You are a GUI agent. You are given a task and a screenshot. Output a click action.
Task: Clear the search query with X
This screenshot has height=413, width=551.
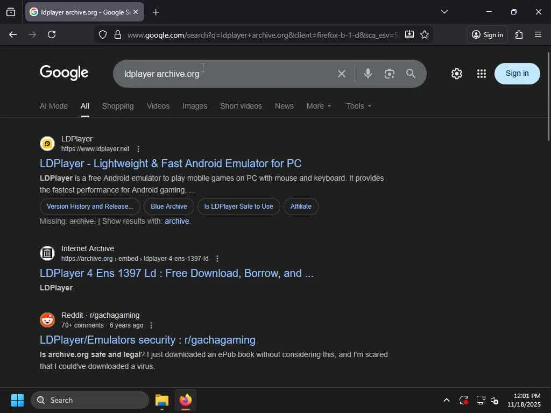342,74
